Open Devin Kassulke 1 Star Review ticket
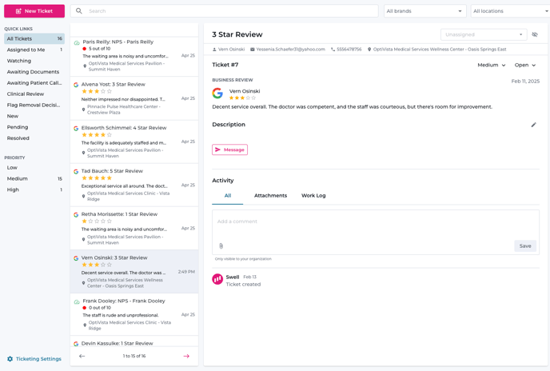The image size is (550, 371). coord(134,341)
